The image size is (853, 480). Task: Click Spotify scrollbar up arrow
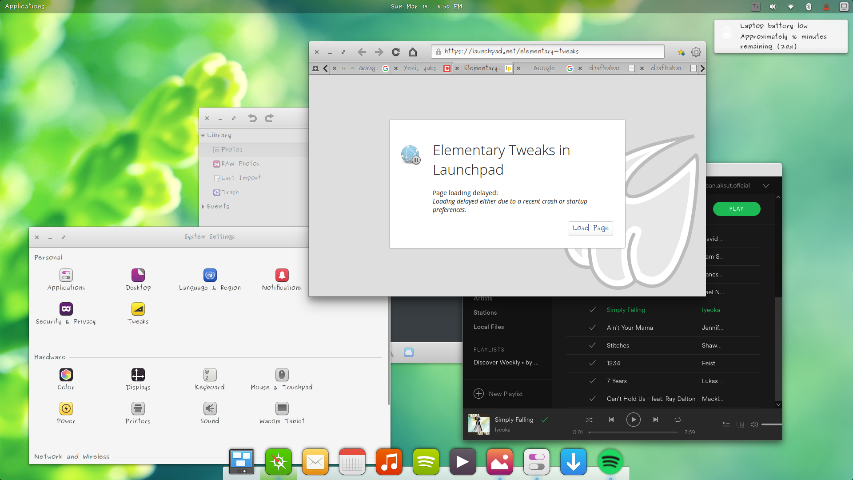coord(778,197)
